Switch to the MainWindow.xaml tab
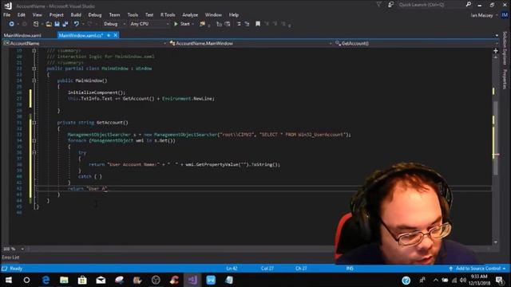 tap(22, 35)
